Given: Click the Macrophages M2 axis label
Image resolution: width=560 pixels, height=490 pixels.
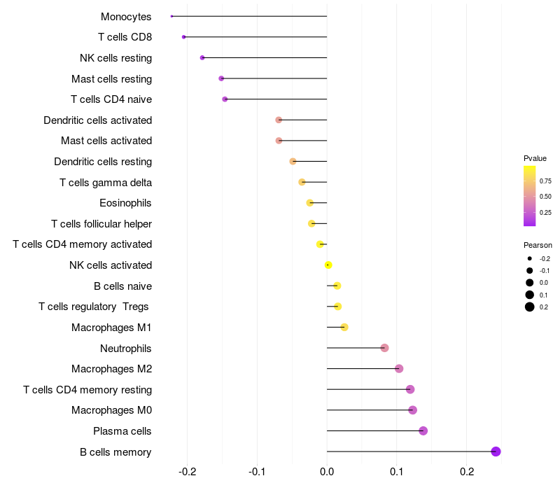Looking at the screenshot, I should [x=111, y=369].
